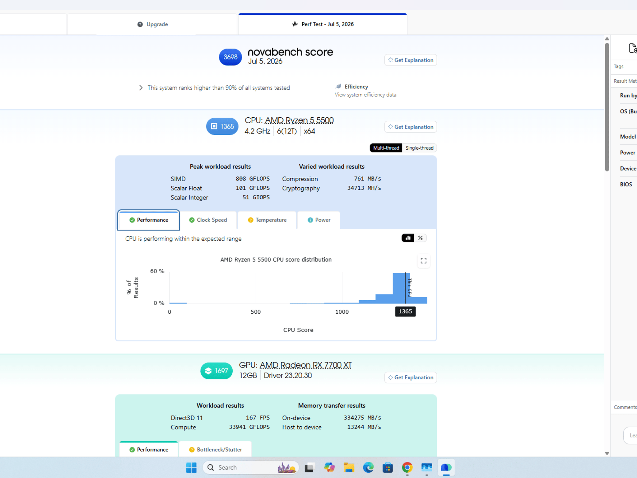Image resolution: width=637 pixels, height=478 pixels.
Task: Get Explanation for the CPU score
Action: (411, 127)
